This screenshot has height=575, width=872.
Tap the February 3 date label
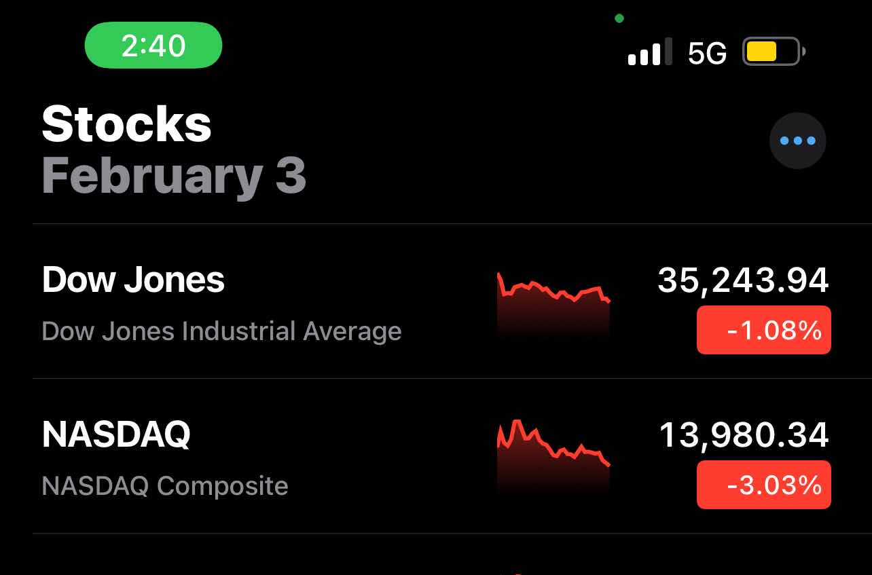pyautogui.click(x=174, y=175)
